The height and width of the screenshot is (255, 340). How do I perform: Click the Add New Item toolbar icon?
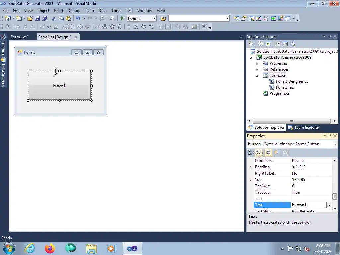pos(19,19)
